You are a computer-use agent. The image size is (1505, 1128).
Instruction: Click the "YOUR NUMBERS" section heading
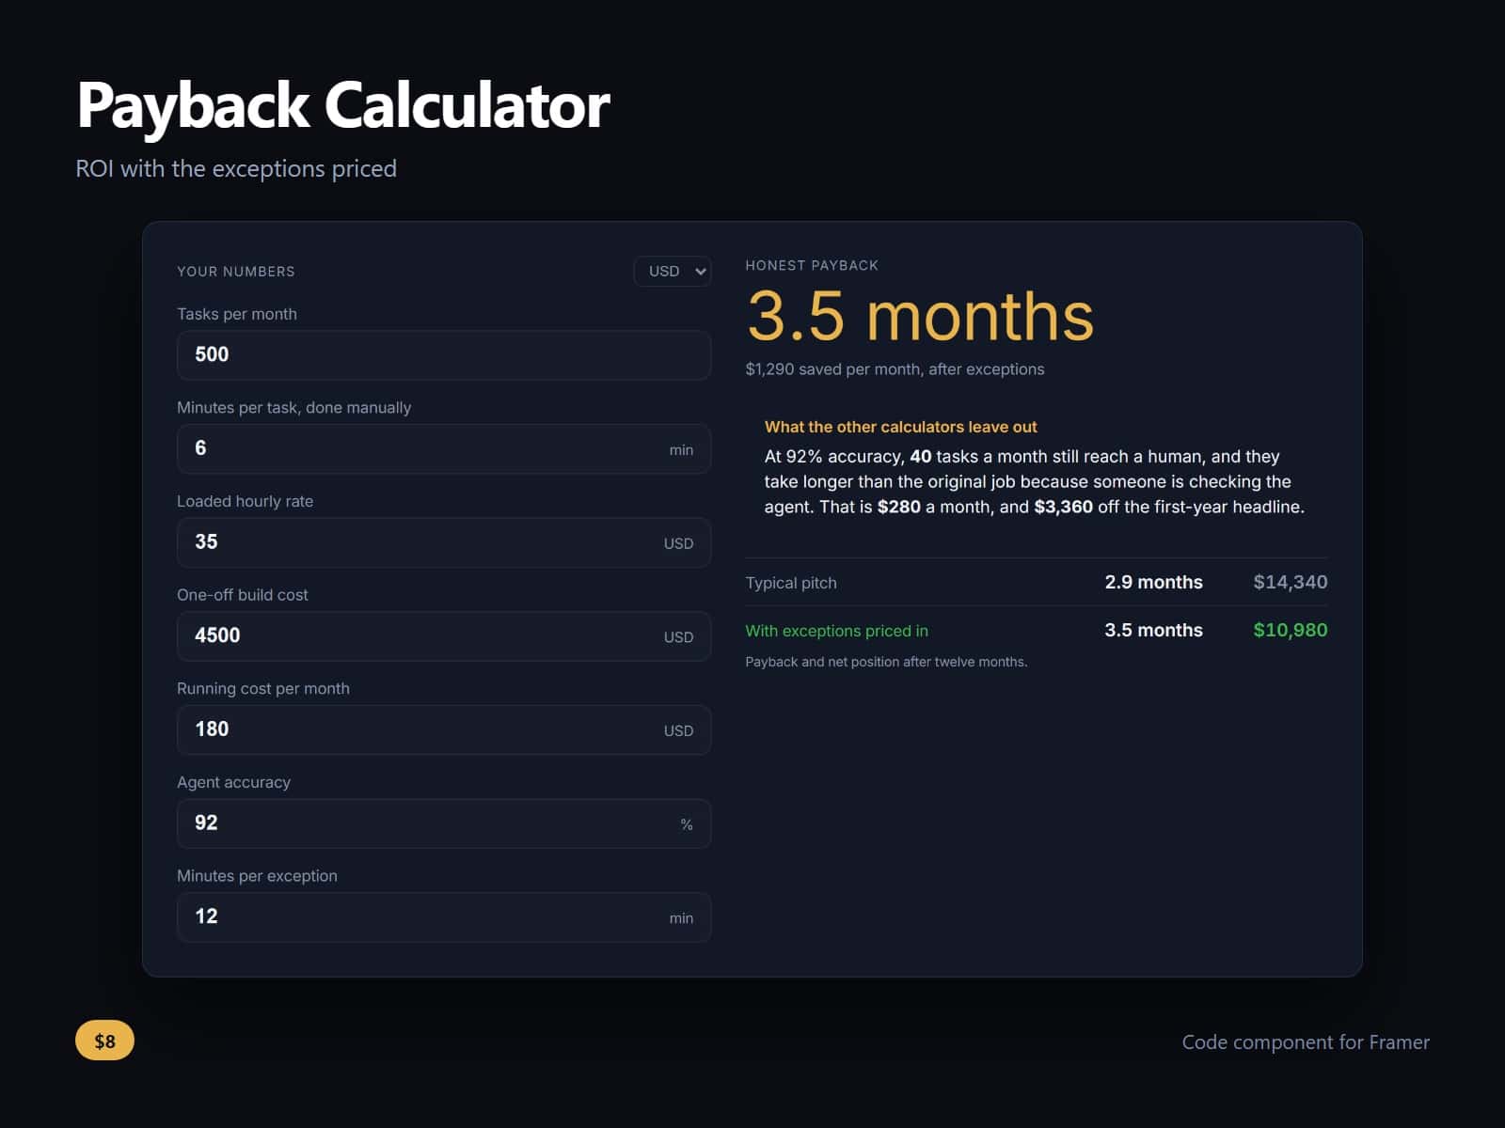point(236,272)
